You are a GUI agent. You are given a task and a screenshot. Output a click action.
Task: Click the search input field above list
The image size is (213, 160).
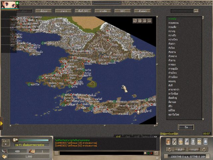click(182, 11)
